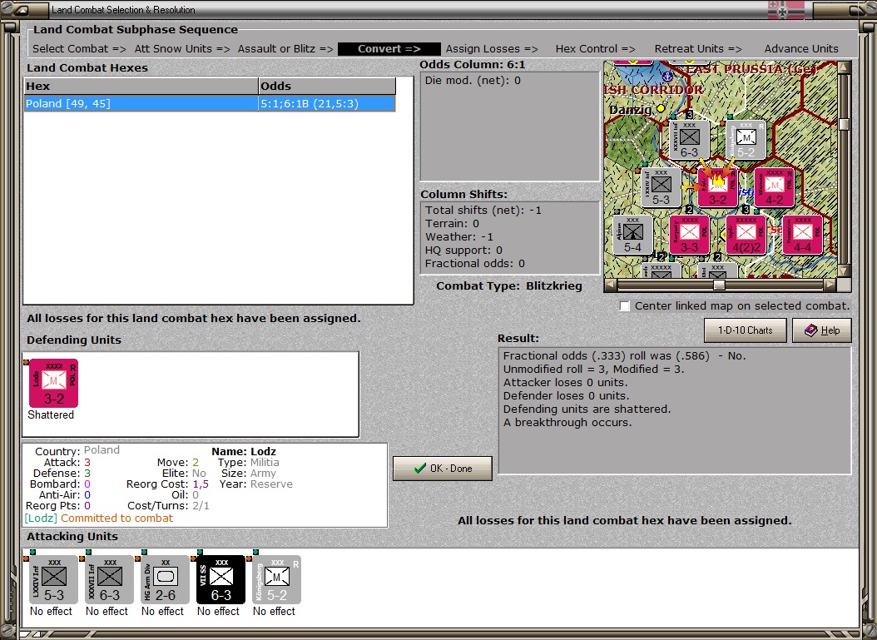This screenshot has width=877, height=640.
Task: Click map horizontal scrollbar left arrow
Action: tap(611, 285)
